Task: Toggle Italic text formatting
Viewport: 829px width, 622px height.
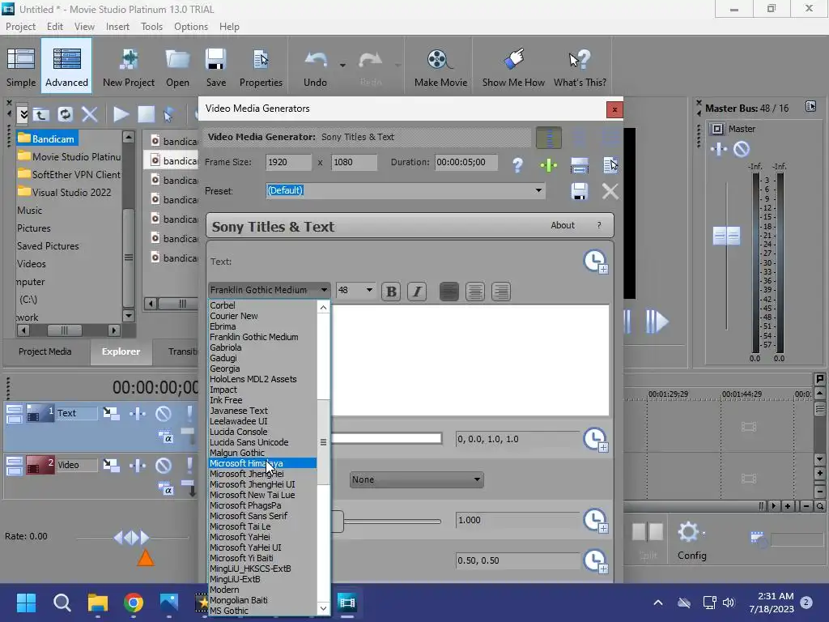Action: tap(417, 292)
